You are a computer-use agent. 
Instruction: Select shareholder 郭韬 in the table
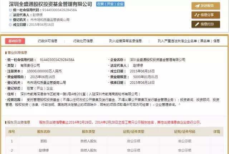pos(44,141)
